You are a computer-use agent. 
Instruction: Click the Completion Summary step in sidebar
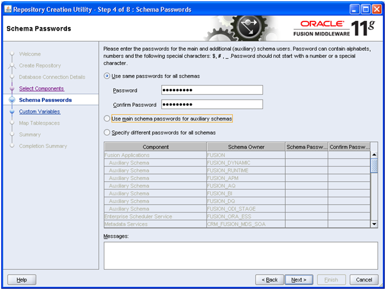(43, 146)
